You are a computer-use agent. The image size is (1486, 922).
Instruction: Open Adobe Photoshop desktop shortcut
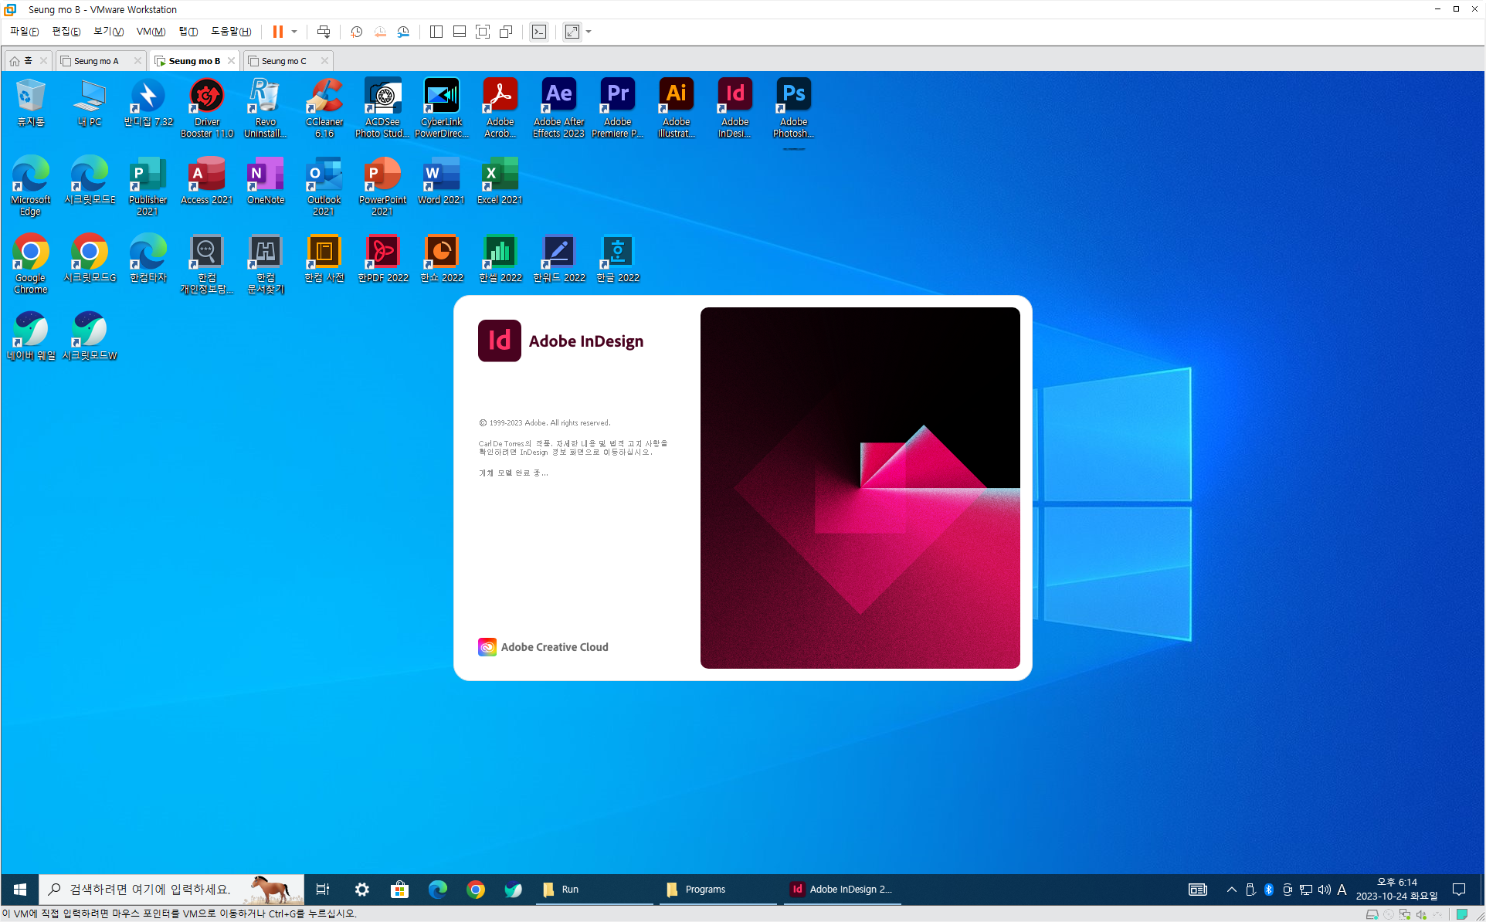pyautogui.click(x=793, y=107)
